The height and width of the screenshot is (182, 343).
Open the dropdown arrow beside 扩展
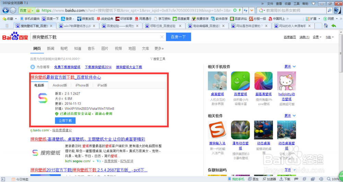click(x=319, y=19)
